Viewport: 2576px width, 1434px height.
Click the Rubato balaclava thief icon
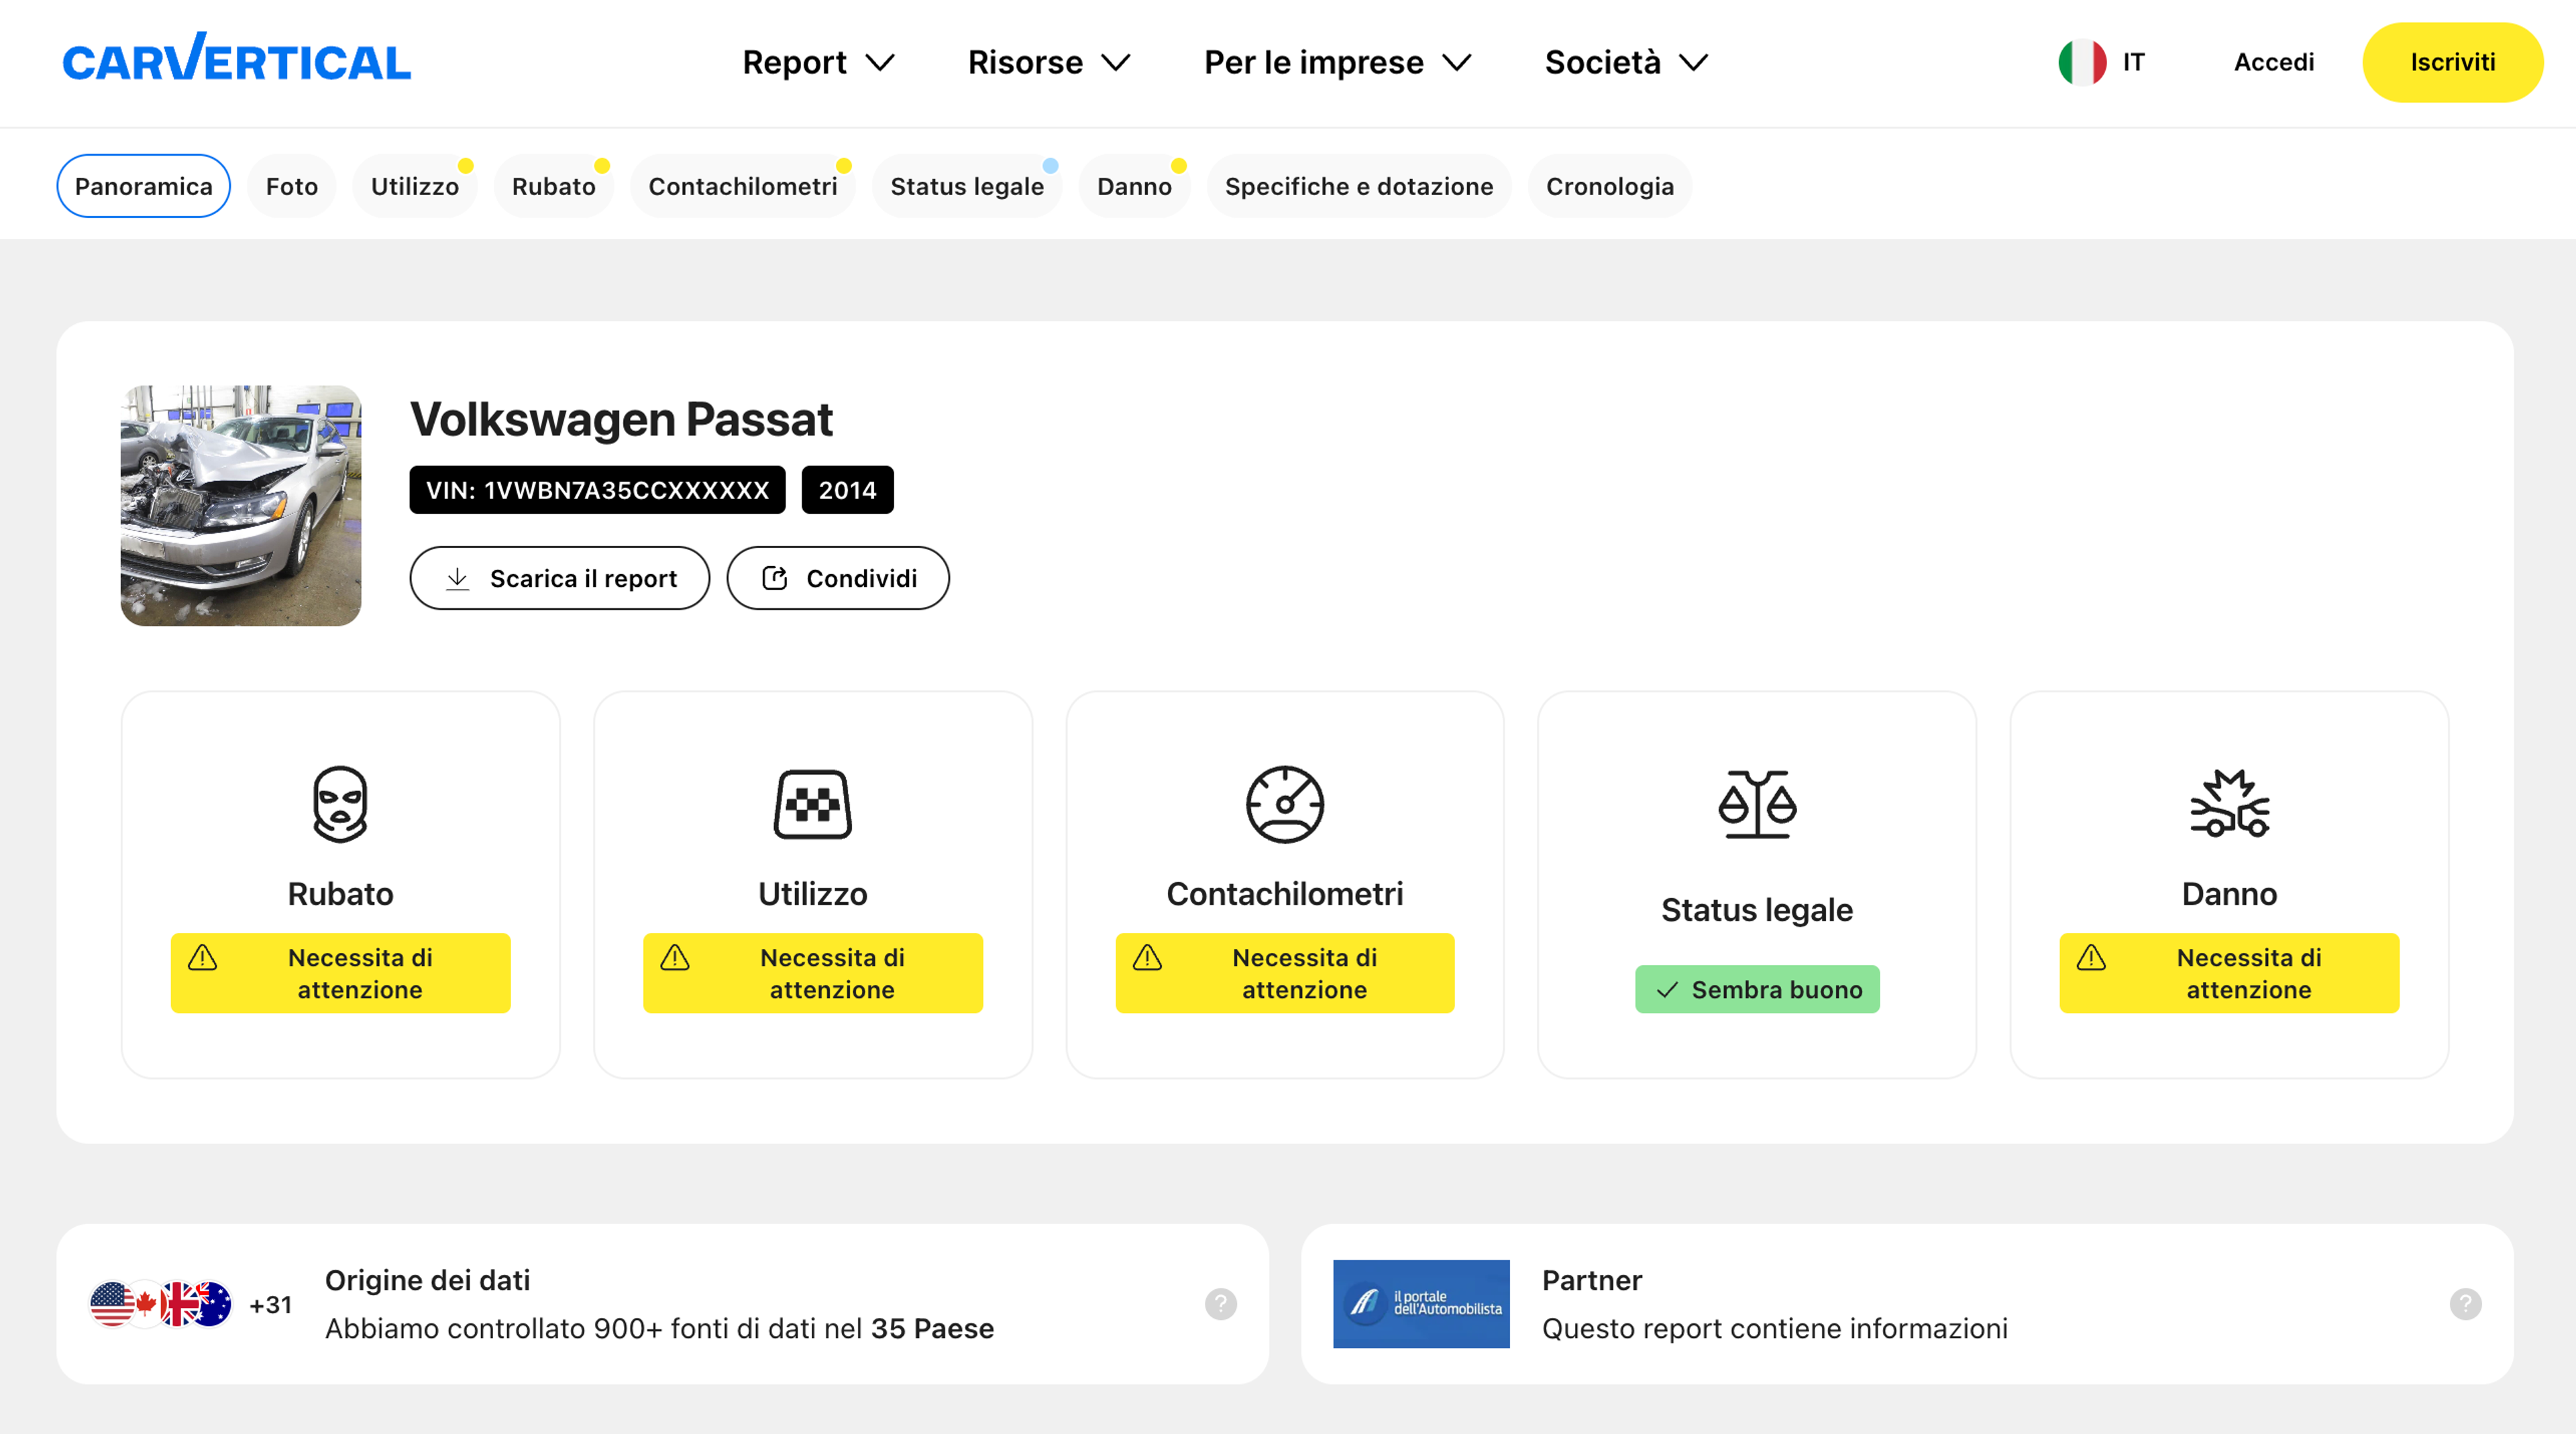[x=340, y=804]
